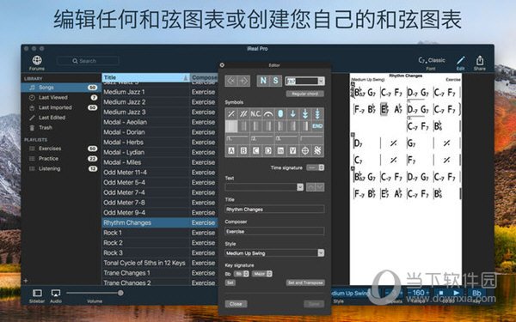Image resolution: width=516 pixels, height=322 pixels.
Task: Open the chord name combo box dropdown
Action: click(x=321, y=81)
